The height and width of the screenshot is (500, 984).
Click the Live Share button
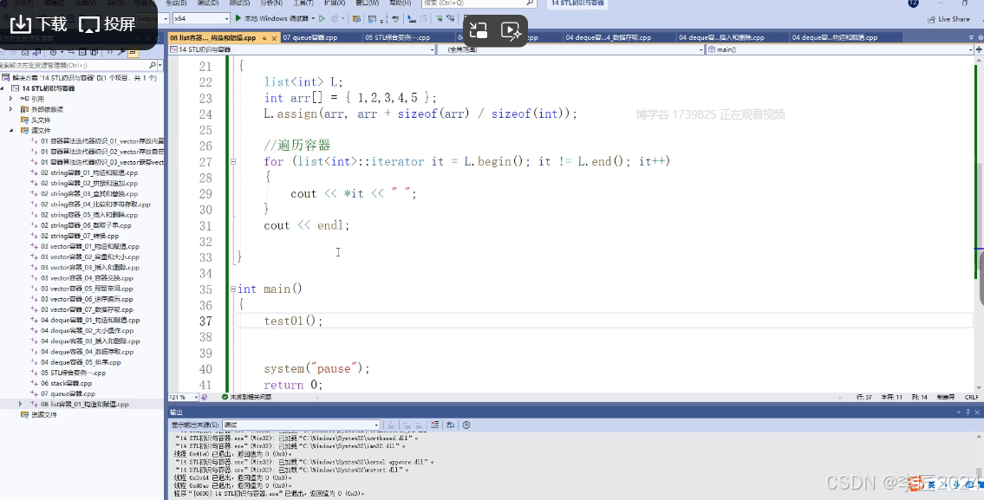click(x=948, y=19)
